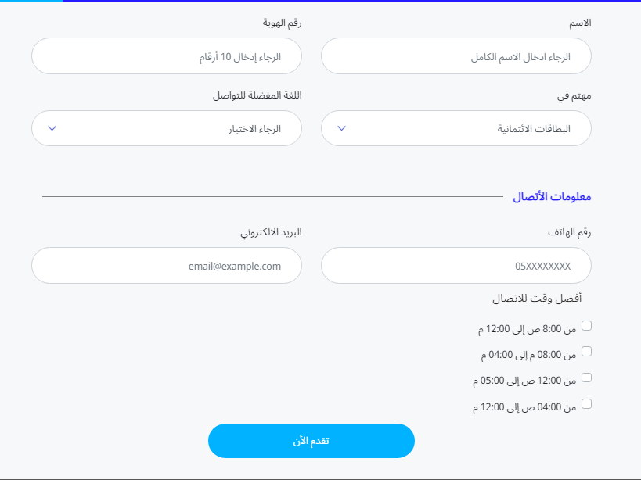Click the 'البريد الالكتروني' field label
The width and height of the screenshot is (641, 480).
(271, 232)
